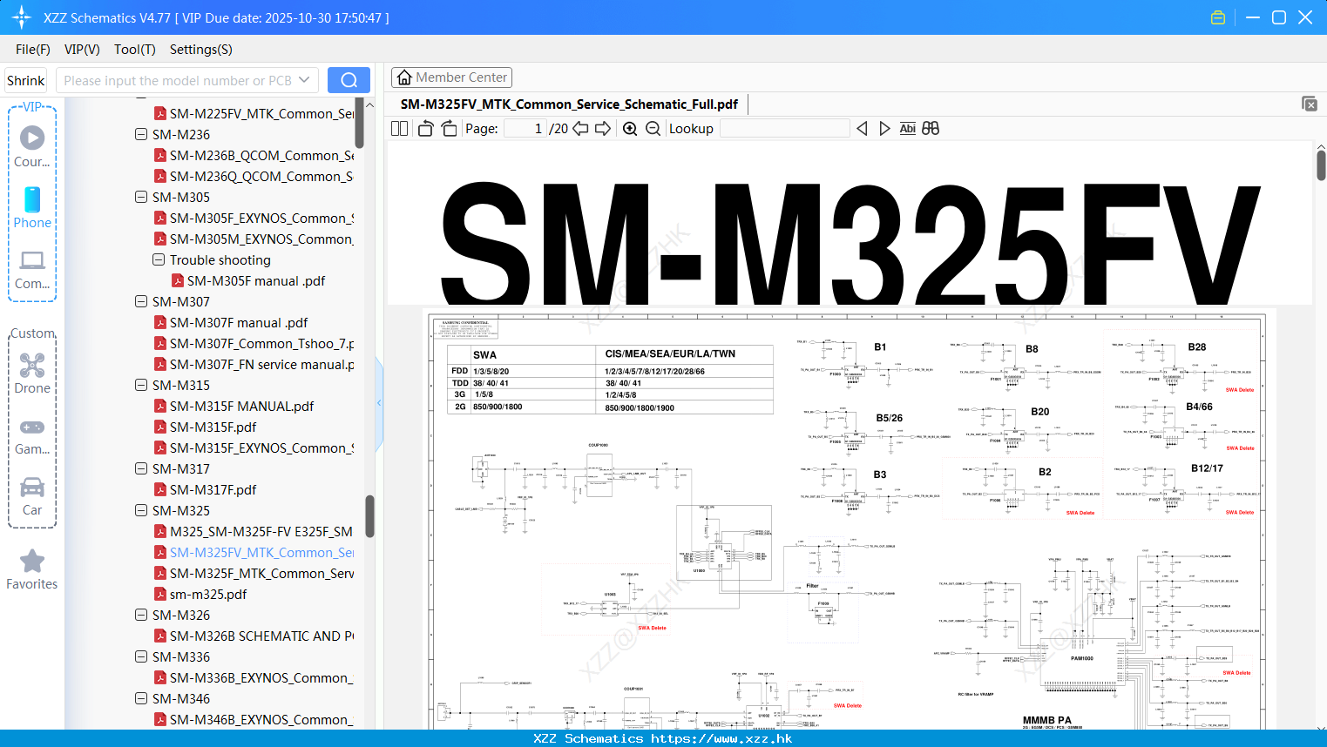
Task: Collapse the SM-M325 tree node
Action: pyautogui.click(x=141, y=510)
